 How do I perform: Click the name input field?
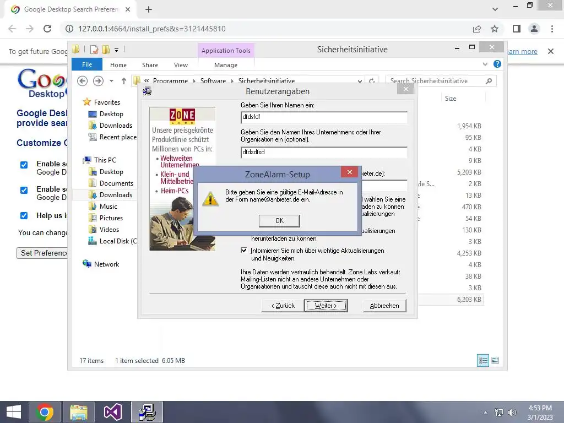[x=324, y=117]
